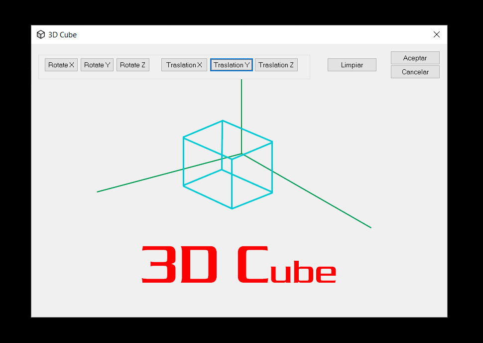Click the large red 3D Cube logo
Screen dimensions: 483x343
239,264
